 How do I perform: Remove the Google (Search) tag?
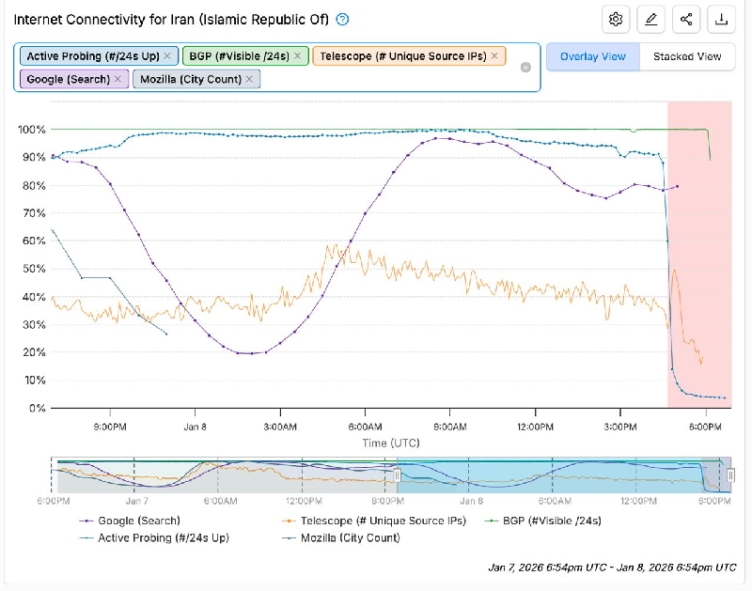tap(118, 79)
